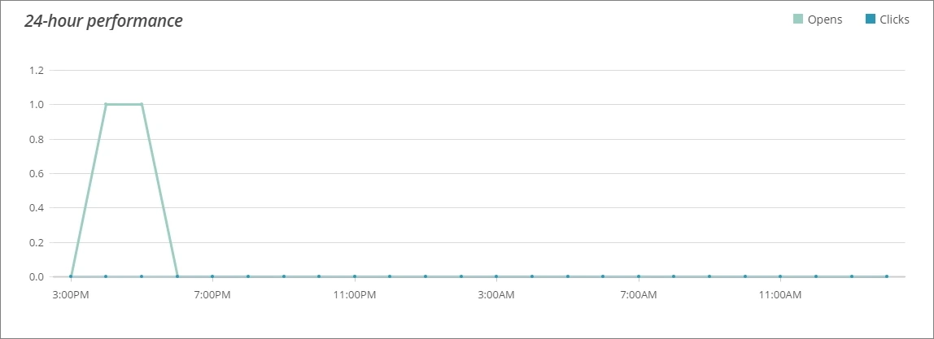Select the Opens data point at 5:00PM peak
This screenshot has height=339, width=934.
coord(142,104)
